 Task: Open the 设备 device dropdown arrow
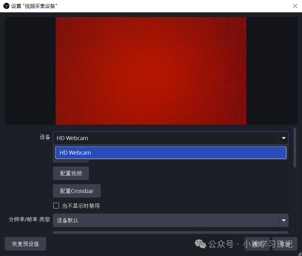coord(284,138)
